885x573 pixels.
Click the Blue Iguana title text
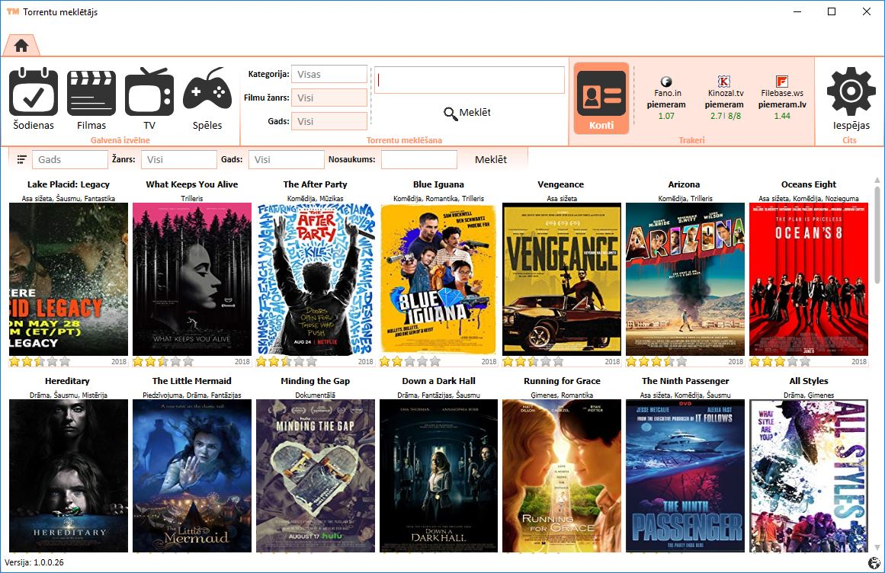[438, 184]
